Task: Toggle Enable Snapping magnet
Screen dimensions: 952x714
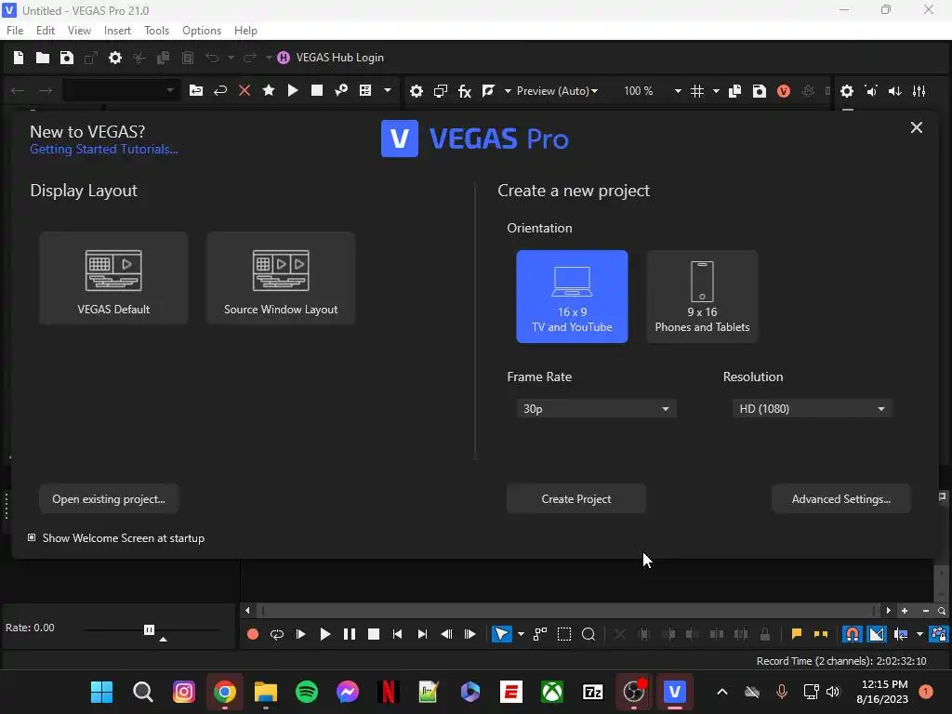Action: pyautogui.click(x=853, y=634)
